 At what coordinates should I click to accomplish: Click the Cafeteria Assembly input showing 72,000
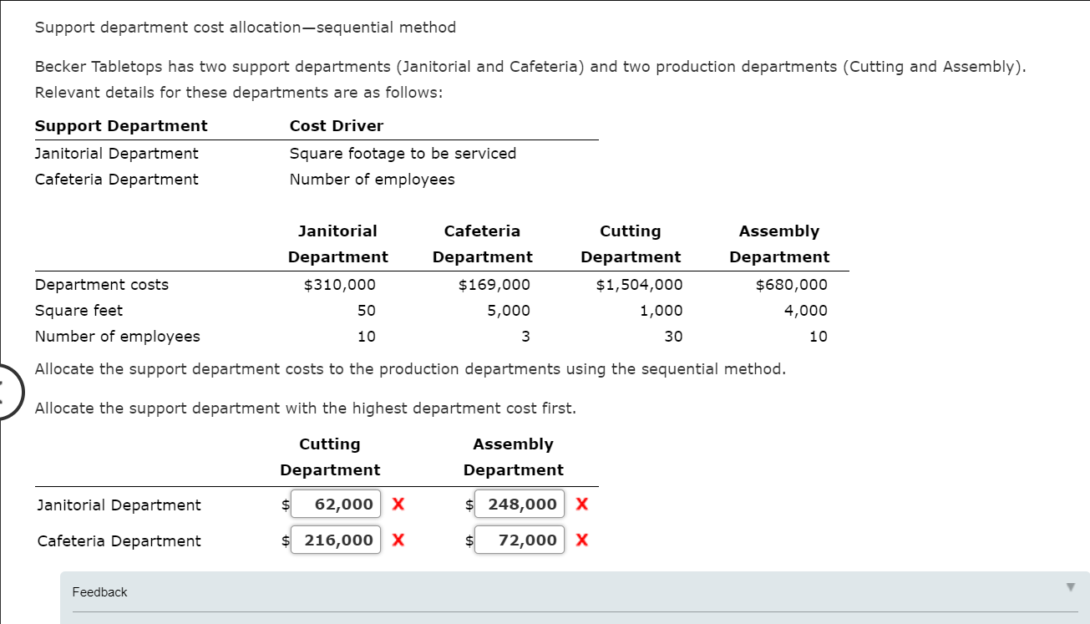(520, 540)
